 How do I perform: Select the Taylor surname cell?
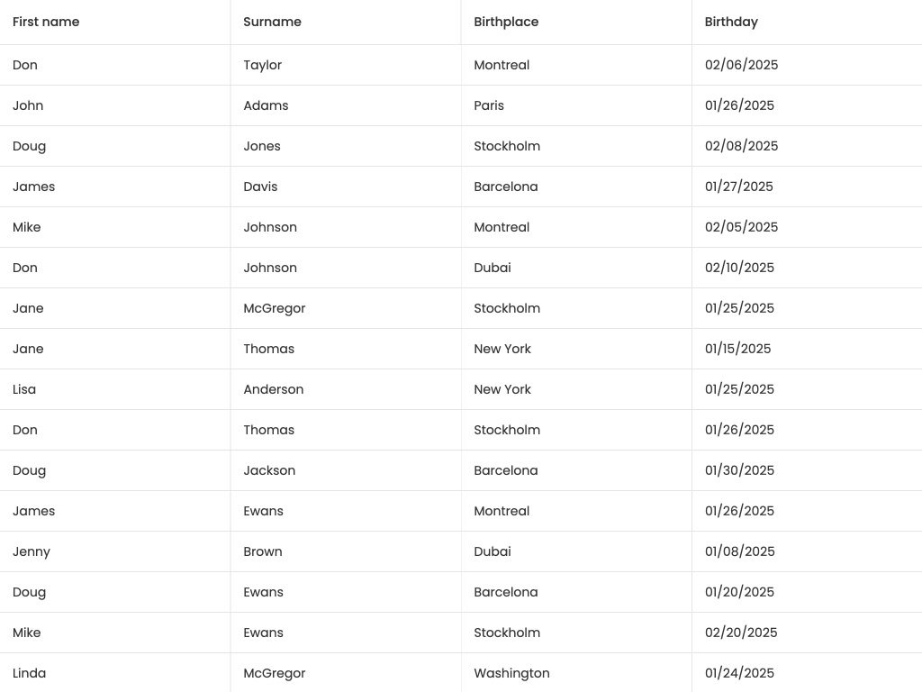[x=263, y=65]
